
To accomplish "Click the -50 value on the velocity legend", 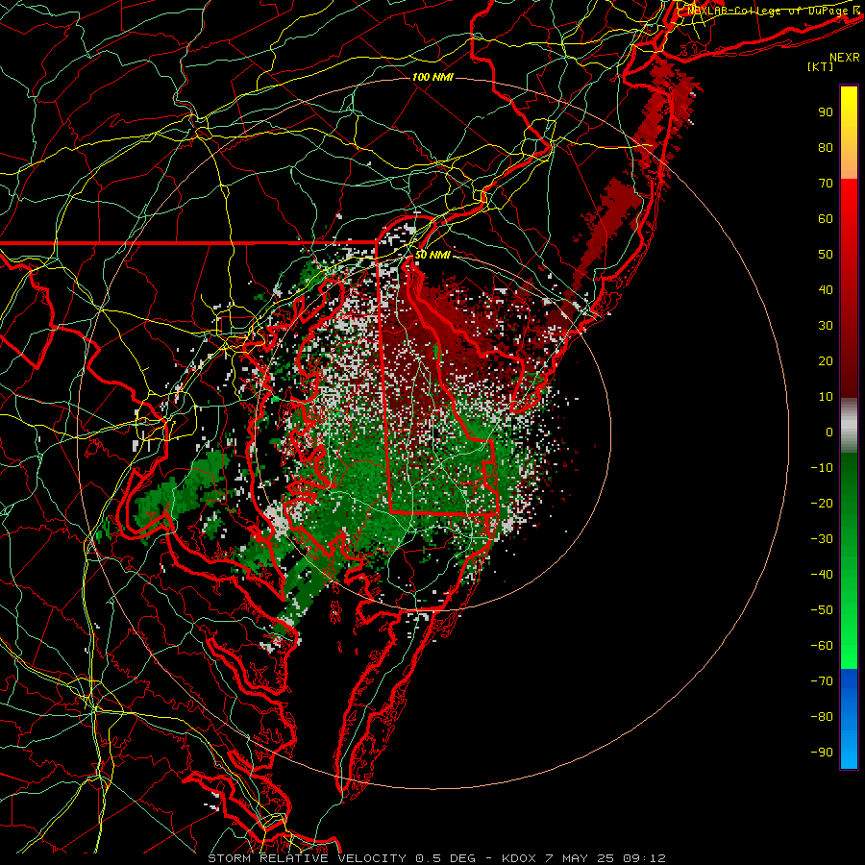I will pyautogui.click(x=822, y=609).
